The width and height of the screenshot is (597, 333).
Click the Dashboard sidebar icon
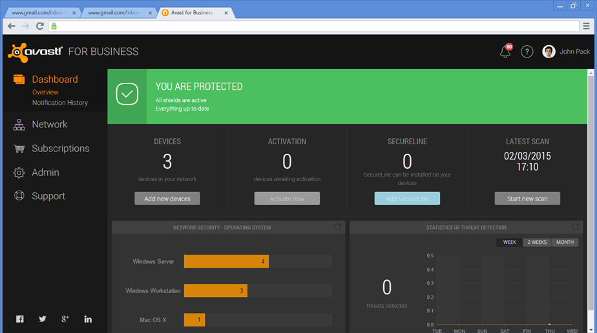pos(19,80)
